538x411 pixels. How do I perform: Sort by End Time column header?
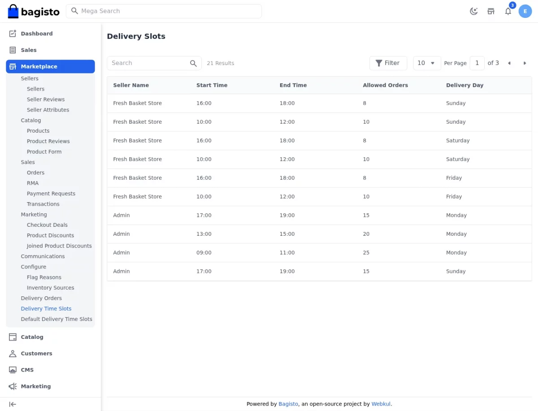click(293, 85)
